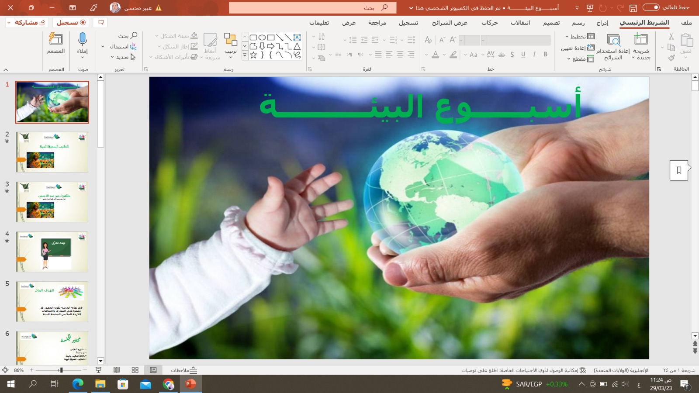Click the text highlight color swatch
This screenshot has height=393, width=699.
point(453,55)
